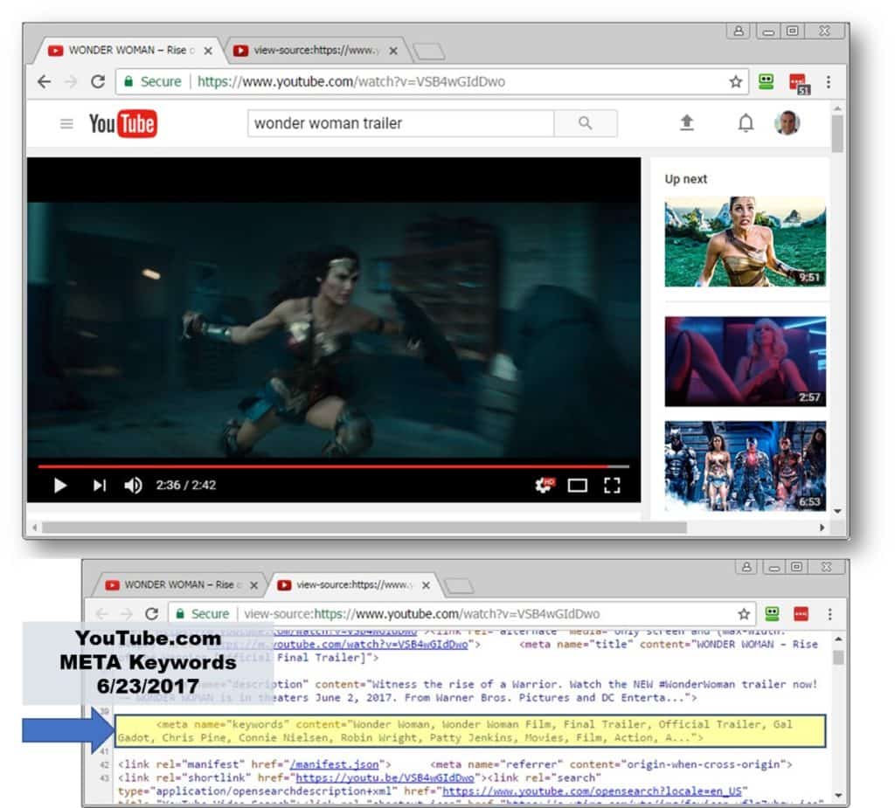895x808 pixels.
Task: Click Back arrow in top YouTube window
Action: (x=45, y=81)
